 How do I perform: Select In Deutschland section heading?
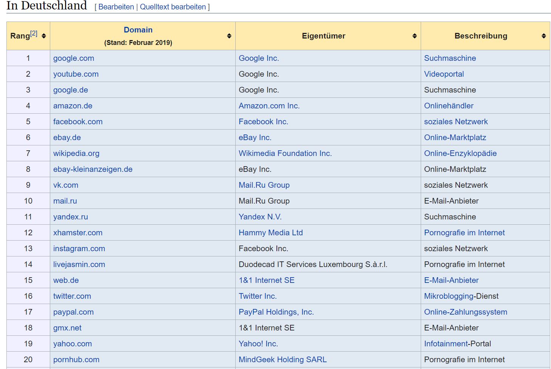pos(47,6)
